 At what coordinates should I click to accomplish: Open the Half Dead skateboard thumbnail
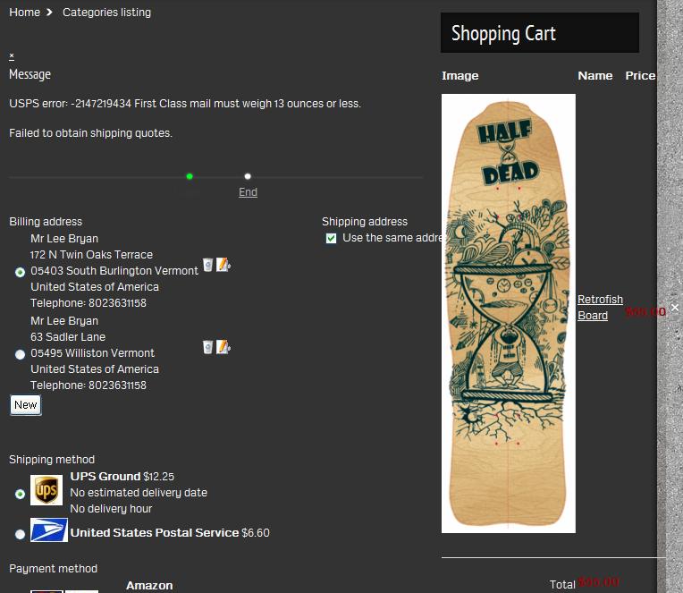(x=509, y=313)
